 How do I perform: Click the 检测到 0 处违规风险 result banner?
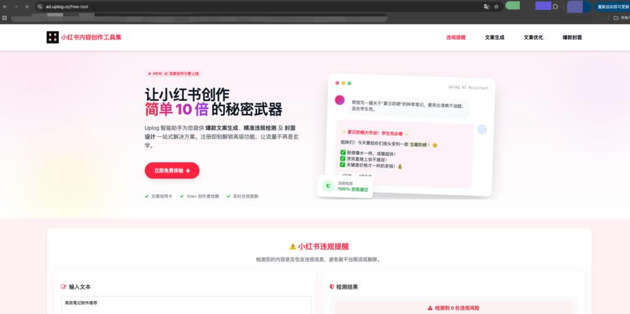tap(454, 308)
